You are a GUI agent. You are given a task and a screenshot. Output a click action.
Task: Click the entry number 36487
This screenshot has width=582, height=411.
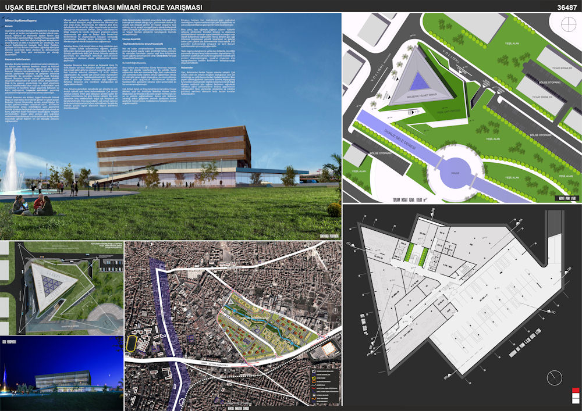[567, 8]
